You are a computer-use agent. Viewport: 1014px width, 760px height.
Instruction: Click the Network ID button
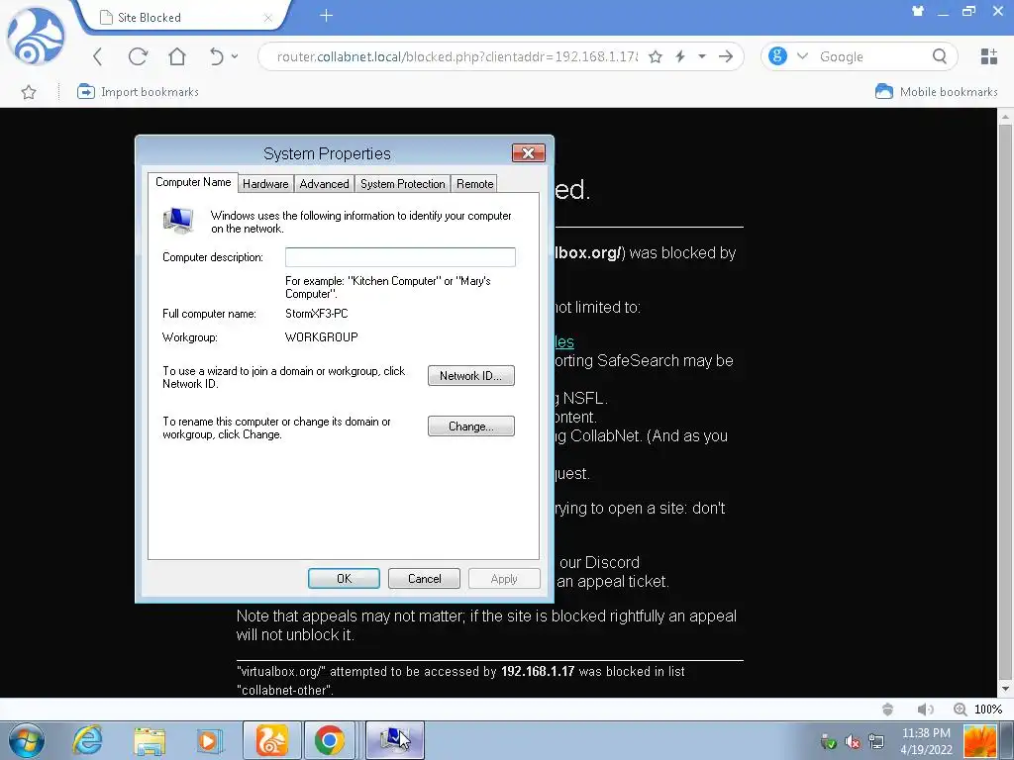470,376
